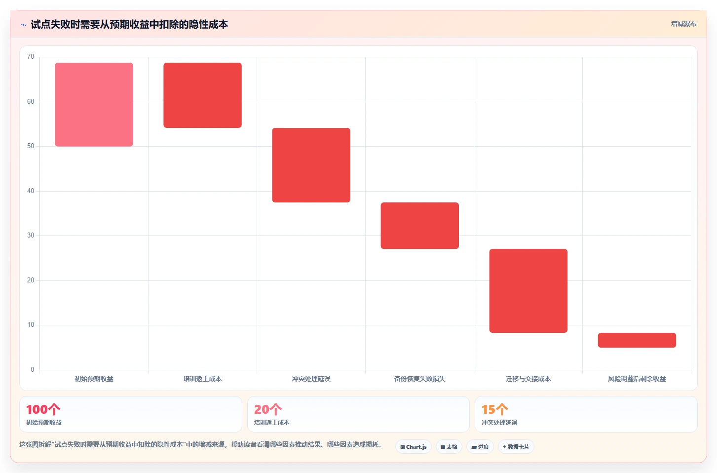Screen dimensions: 717x473
Task: Select the 培训返工成本 red bar
Action: point(202,95)
